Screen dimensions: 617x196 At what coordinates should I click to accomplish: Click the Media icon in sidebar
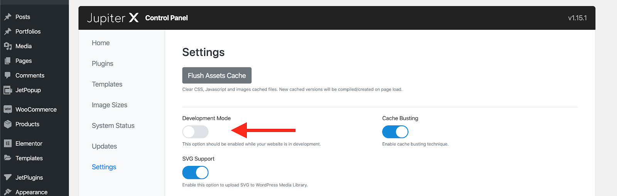(x=8, y=46)
